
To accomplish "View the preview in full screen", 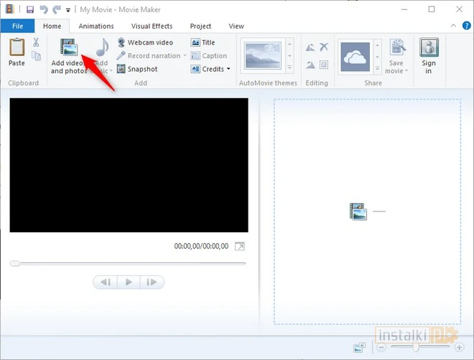I will click(240, 247).
